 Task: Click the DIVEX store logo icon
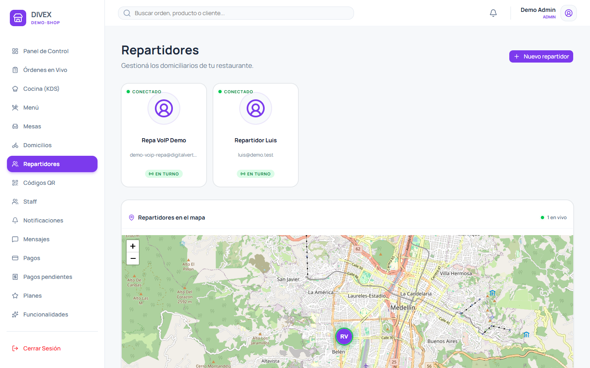(18, 18)
